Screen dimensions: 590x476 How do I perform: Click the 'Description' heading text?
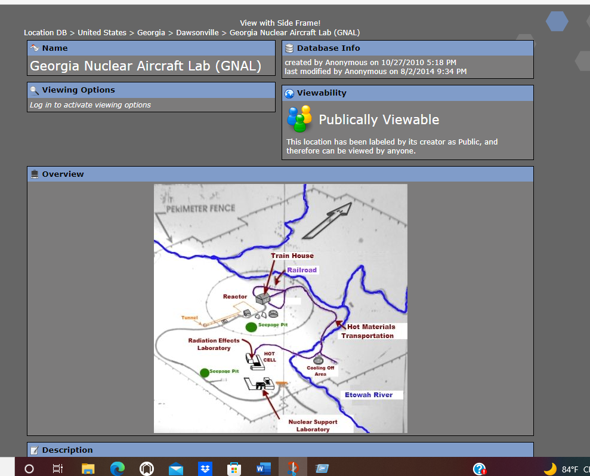tap(67, 450)
